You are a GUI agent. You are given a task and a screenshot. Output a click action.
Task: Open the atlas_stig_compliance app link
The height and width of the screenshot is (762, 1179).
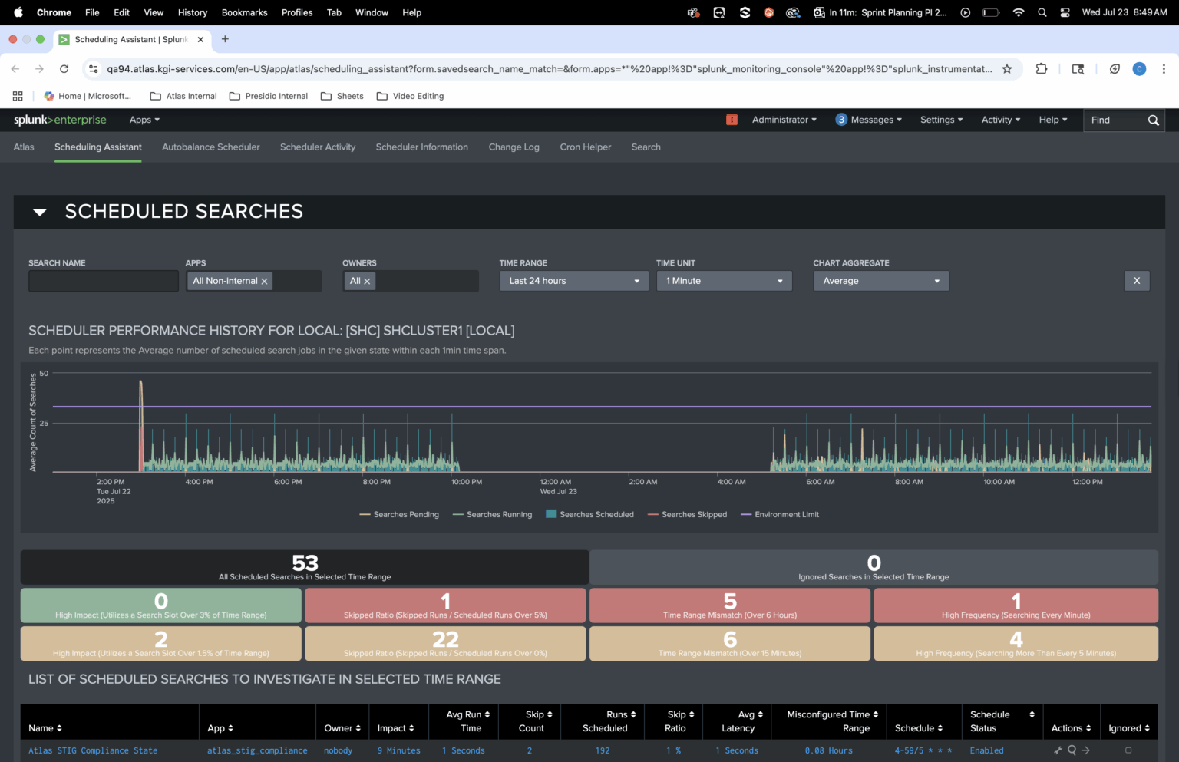[x=257, y=750]
